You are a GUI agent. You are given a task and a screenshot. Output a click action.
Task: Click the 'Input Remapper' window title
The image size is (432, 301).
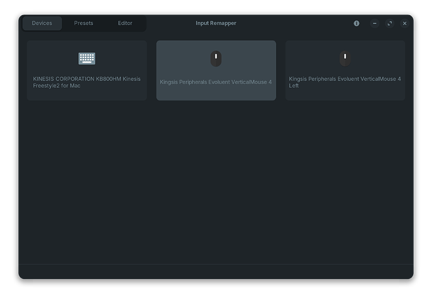[216, 23]
